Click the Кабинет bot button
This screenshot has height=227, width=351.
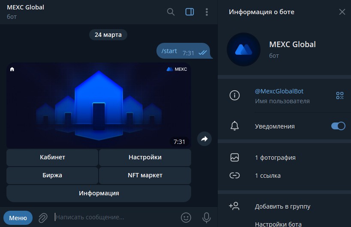coord(52,158)
